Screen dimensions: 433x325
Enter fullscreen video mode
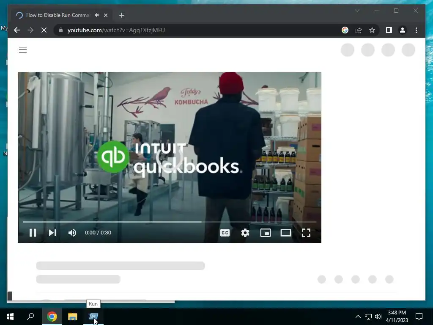pyautogui.click(x=306, y=233)
